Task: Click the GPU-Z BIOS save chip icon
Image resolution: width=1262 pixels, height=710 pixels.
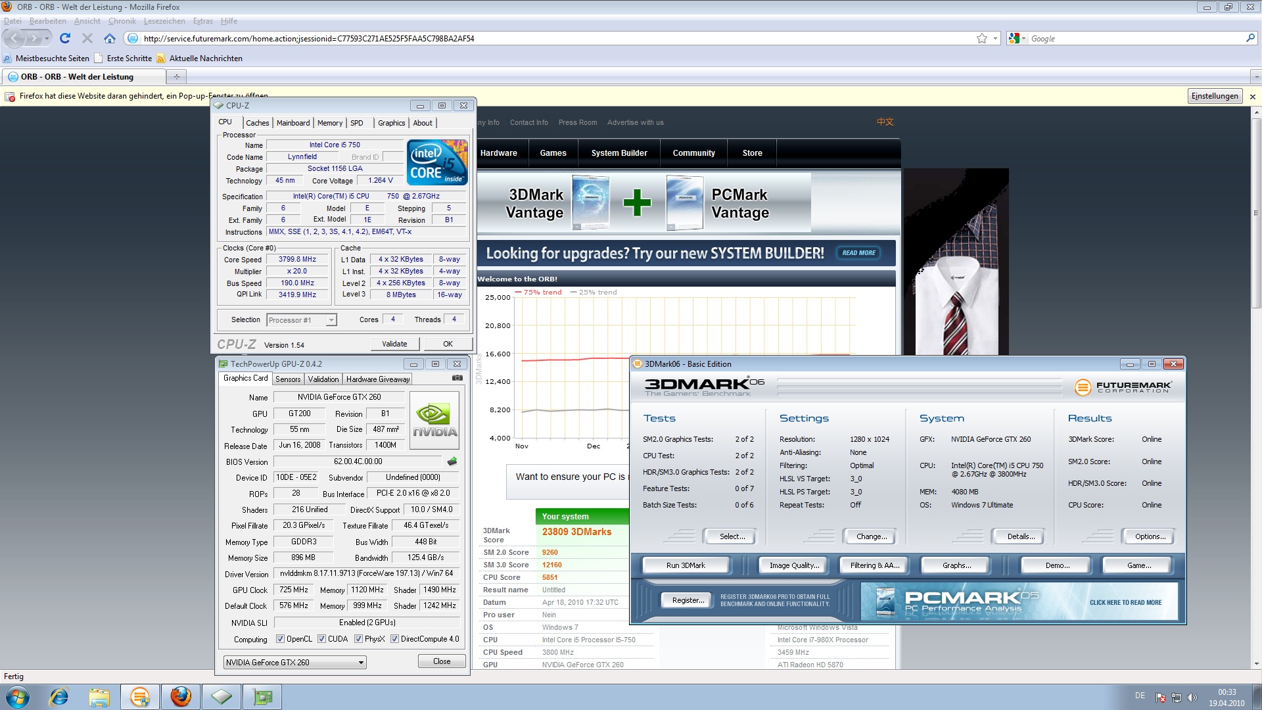Action: [x=452, y=461]
